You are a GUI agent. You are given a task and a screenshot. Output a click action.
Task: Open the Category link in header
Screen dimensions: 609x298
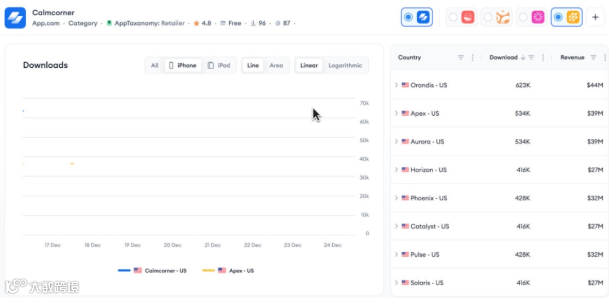(83, 23)
